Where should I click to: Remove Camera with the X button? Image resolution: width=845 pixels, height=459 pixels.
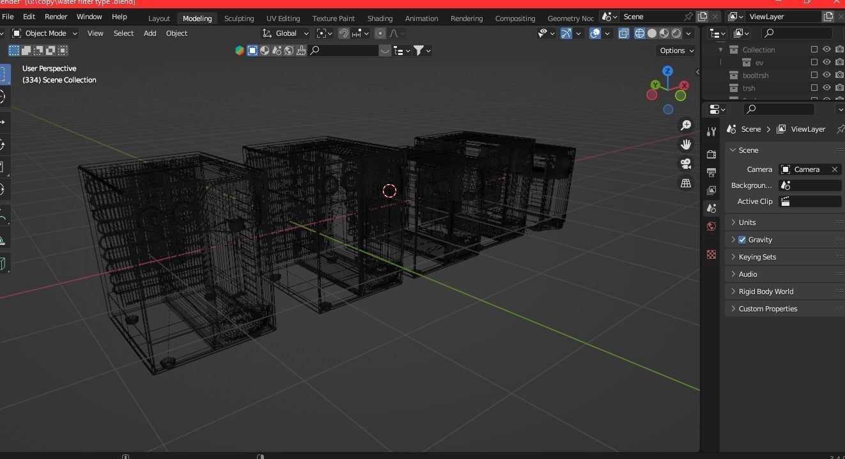coord(835,169)
